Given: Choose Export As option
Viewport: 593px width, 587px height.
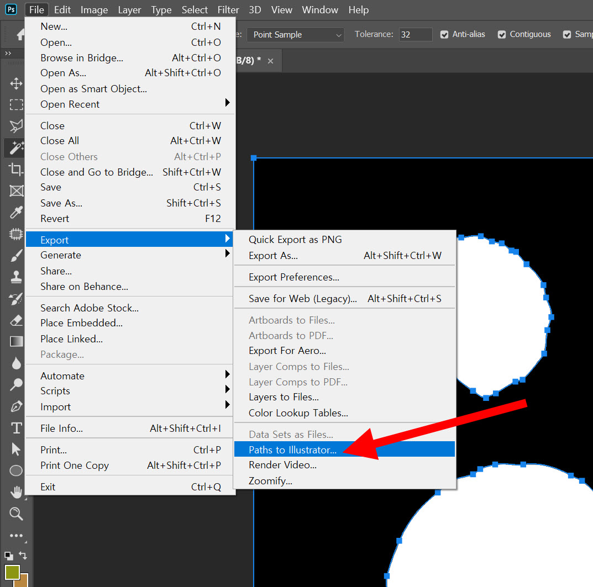Looking at the screenshot, I should [344, 255].
